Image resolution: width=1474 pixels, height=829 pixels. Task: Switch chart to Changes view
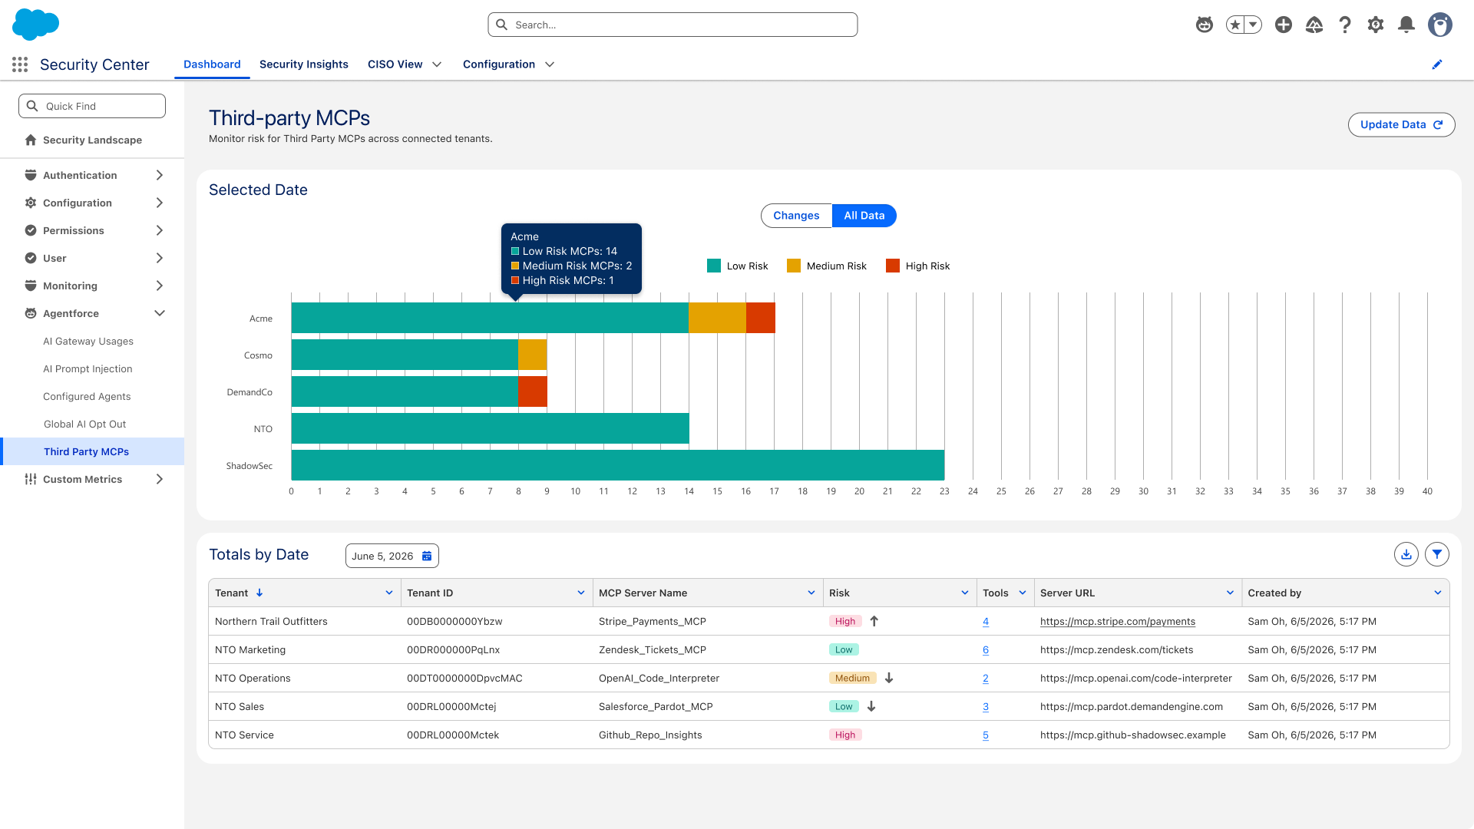[796, 216]
